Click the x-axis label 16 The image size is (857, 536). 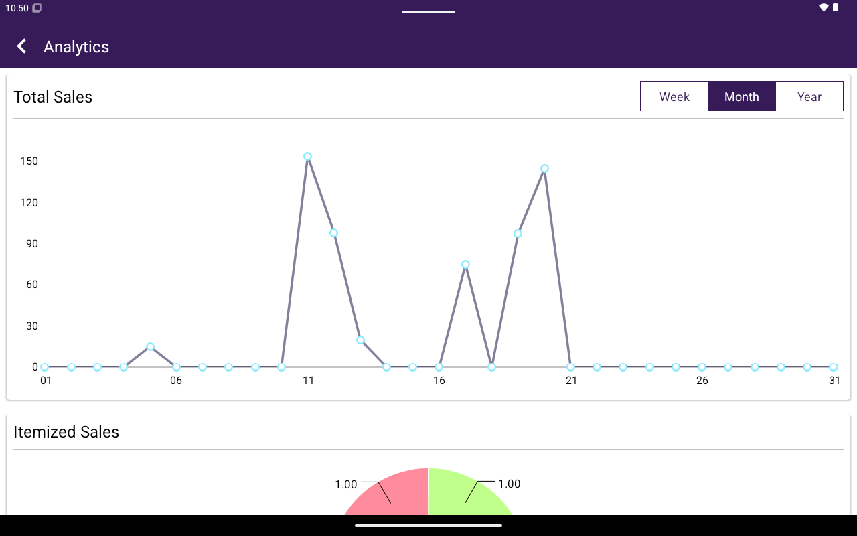coord(439,381)
